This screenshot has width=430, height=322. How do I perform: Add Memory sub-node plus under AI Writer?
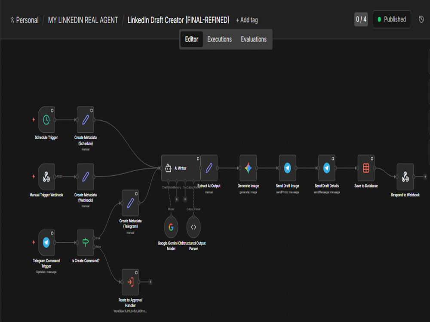(177, 199)
